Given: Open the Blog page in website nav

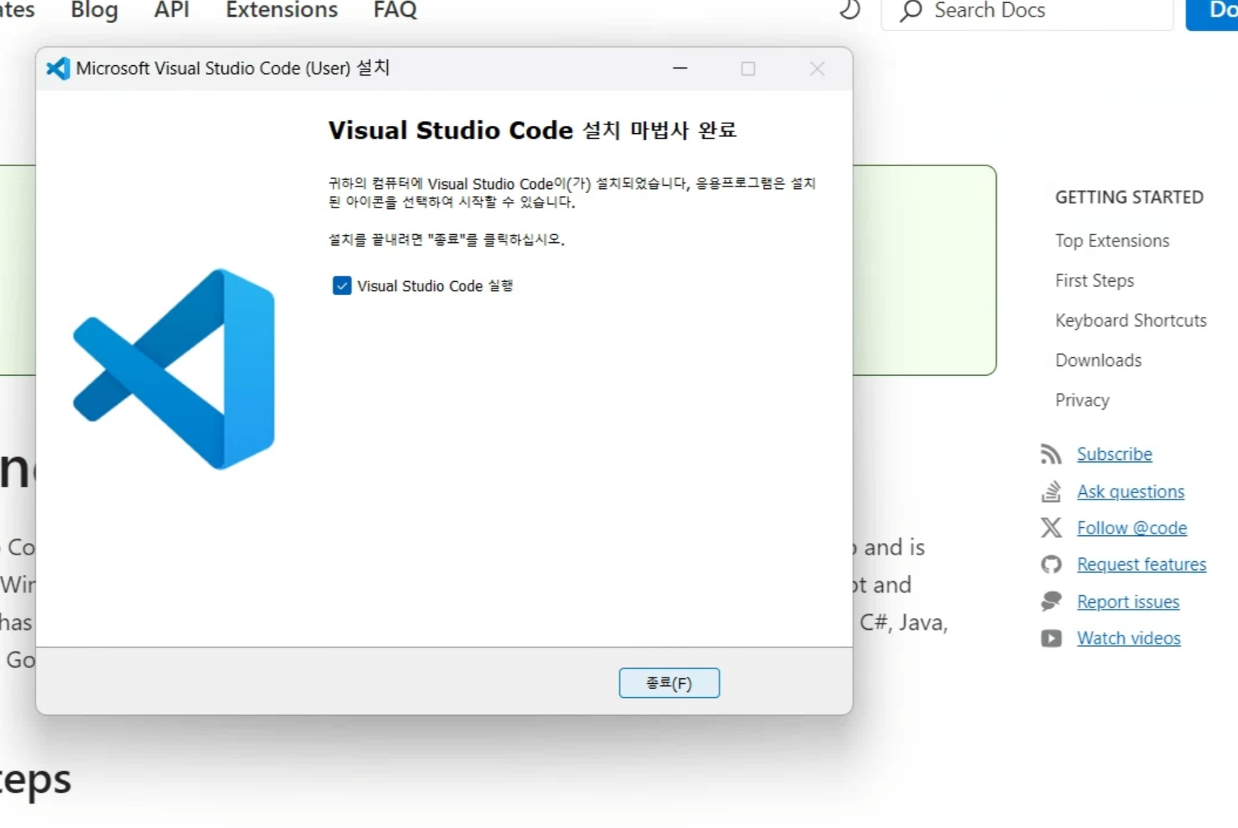Looking at the screenshot, I should coord(94,10).
